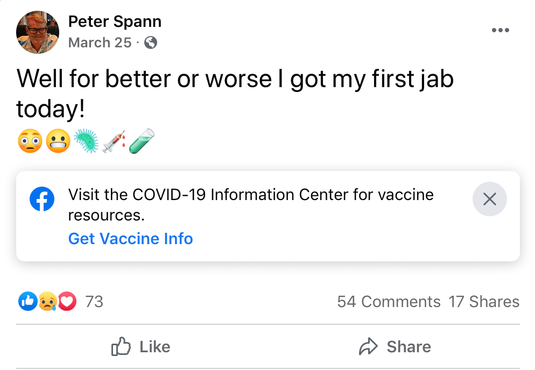Click the Get Vaccine Info link
535x370 pixels.
coord(130,238)
